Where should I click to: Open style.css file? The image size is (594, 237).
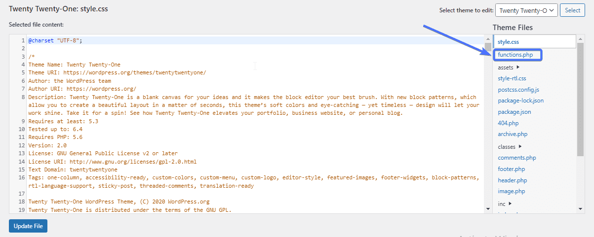point(508,42)
